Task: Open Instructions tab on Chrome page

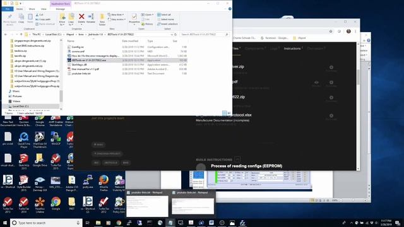Action: 293,49
